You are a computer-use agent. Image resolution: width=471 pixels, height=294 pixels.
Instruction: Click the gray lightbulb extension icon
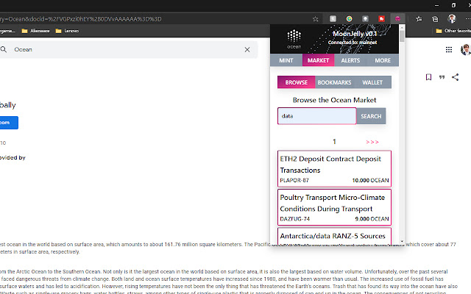[x=365, y=18]
